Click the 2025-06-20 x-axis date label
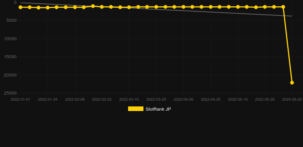303x147 pixels. [x=292, y=100]
